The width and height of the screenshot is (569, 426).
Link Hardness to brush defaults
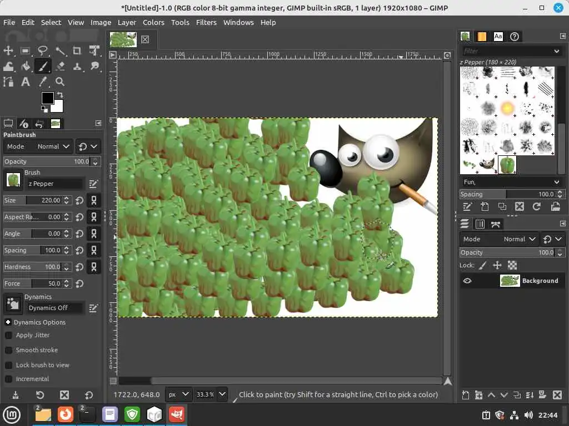[94, 267]
